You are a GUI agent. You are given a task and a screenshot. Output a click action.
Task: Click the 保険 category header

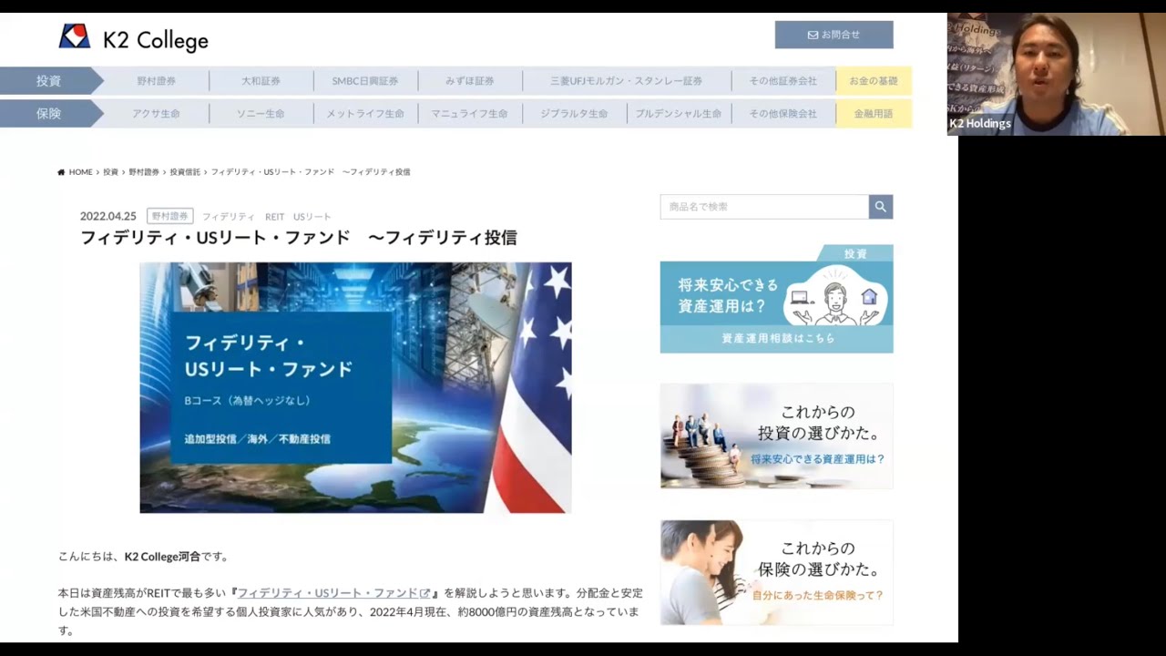(49, 114)
